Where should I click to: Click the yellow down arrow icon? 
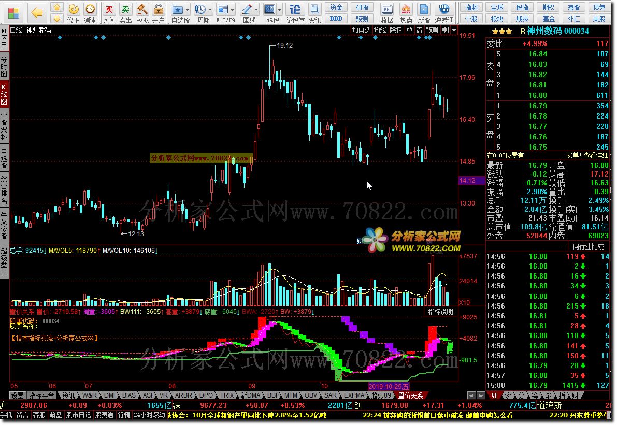57,18
